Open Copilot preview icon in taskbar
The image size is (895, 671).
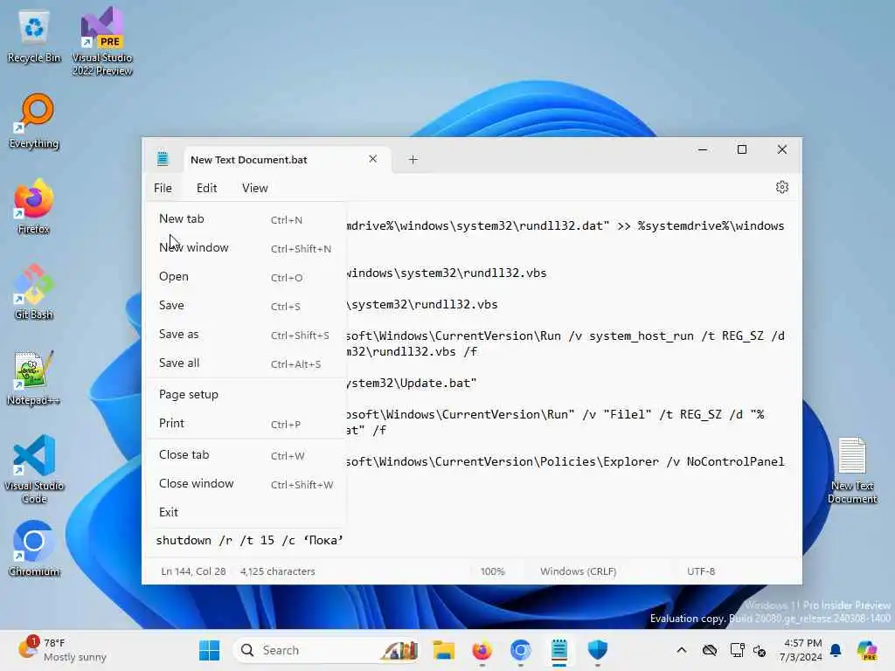tap(867, 650)
